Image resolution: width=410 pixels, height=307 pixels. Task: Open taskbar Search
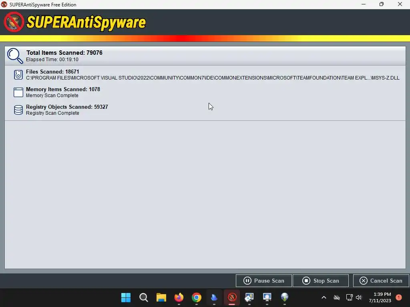tap(144, 297)
